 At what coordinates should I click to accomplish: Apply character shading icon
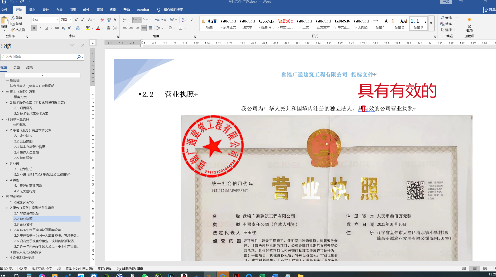point(108,28)
